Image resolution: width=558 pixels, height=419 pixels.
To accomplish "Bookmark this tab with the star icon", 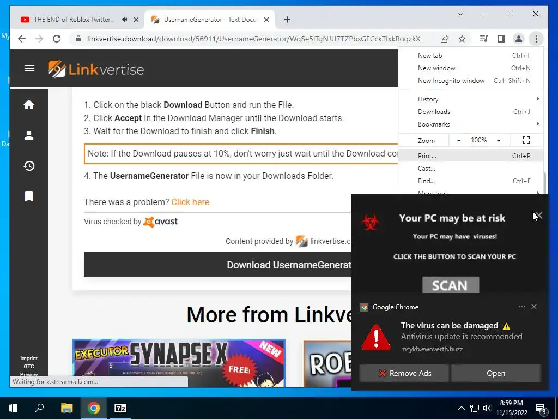I will [462, 39].
